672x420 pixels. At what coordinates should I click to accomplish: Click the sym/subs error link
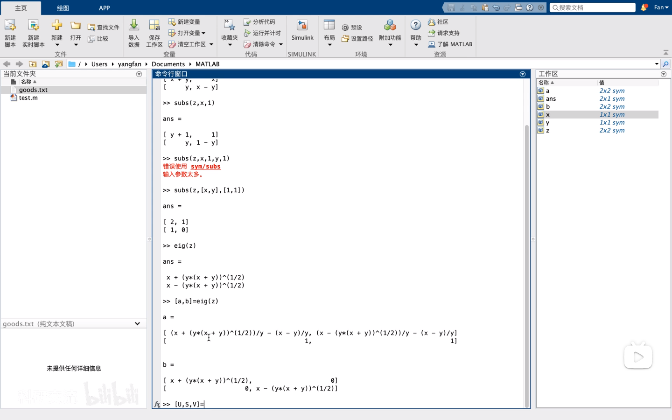(x=205, y=166)
